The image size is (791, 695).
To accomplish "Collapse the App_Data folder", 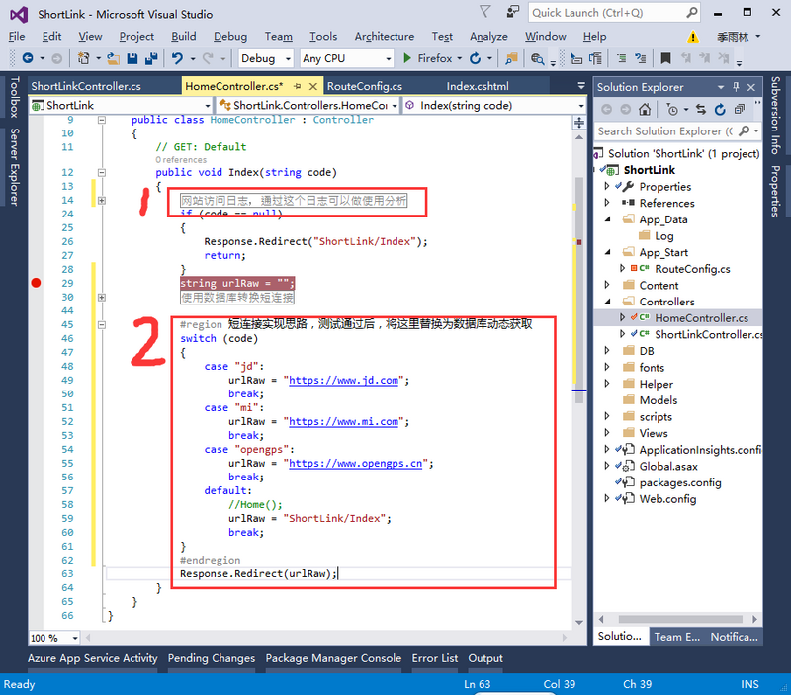I will (x=607, y=219).
